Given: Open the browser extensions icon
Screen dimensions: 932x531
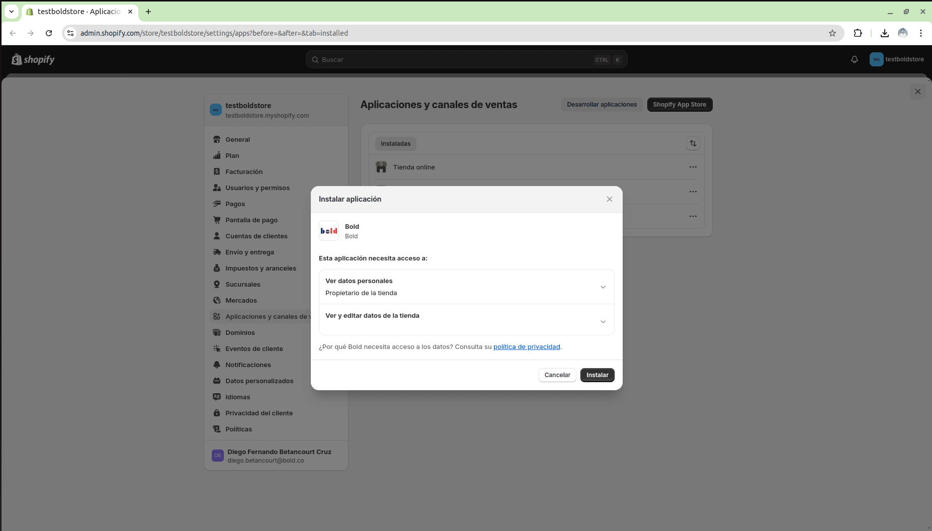Looking at the screenshot, I should [858, 33].
